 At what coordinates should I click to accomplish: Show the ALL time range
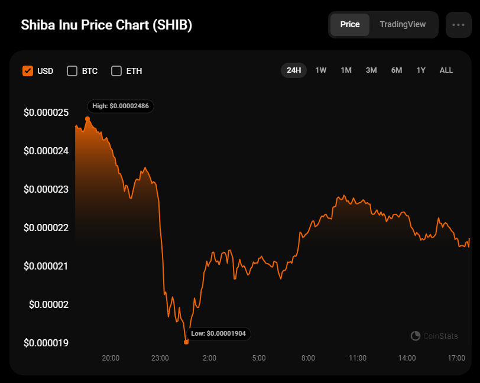pos(446,70)
